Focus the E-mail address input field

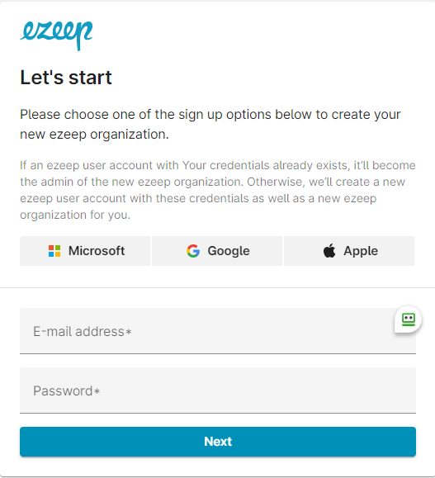pyautogui.click(x=218, y=331)
